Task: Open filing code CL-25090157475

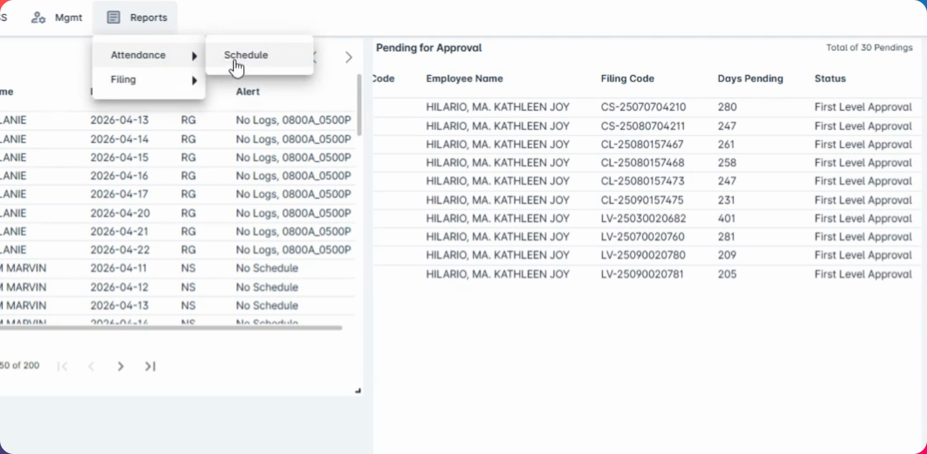Action: 642,200
